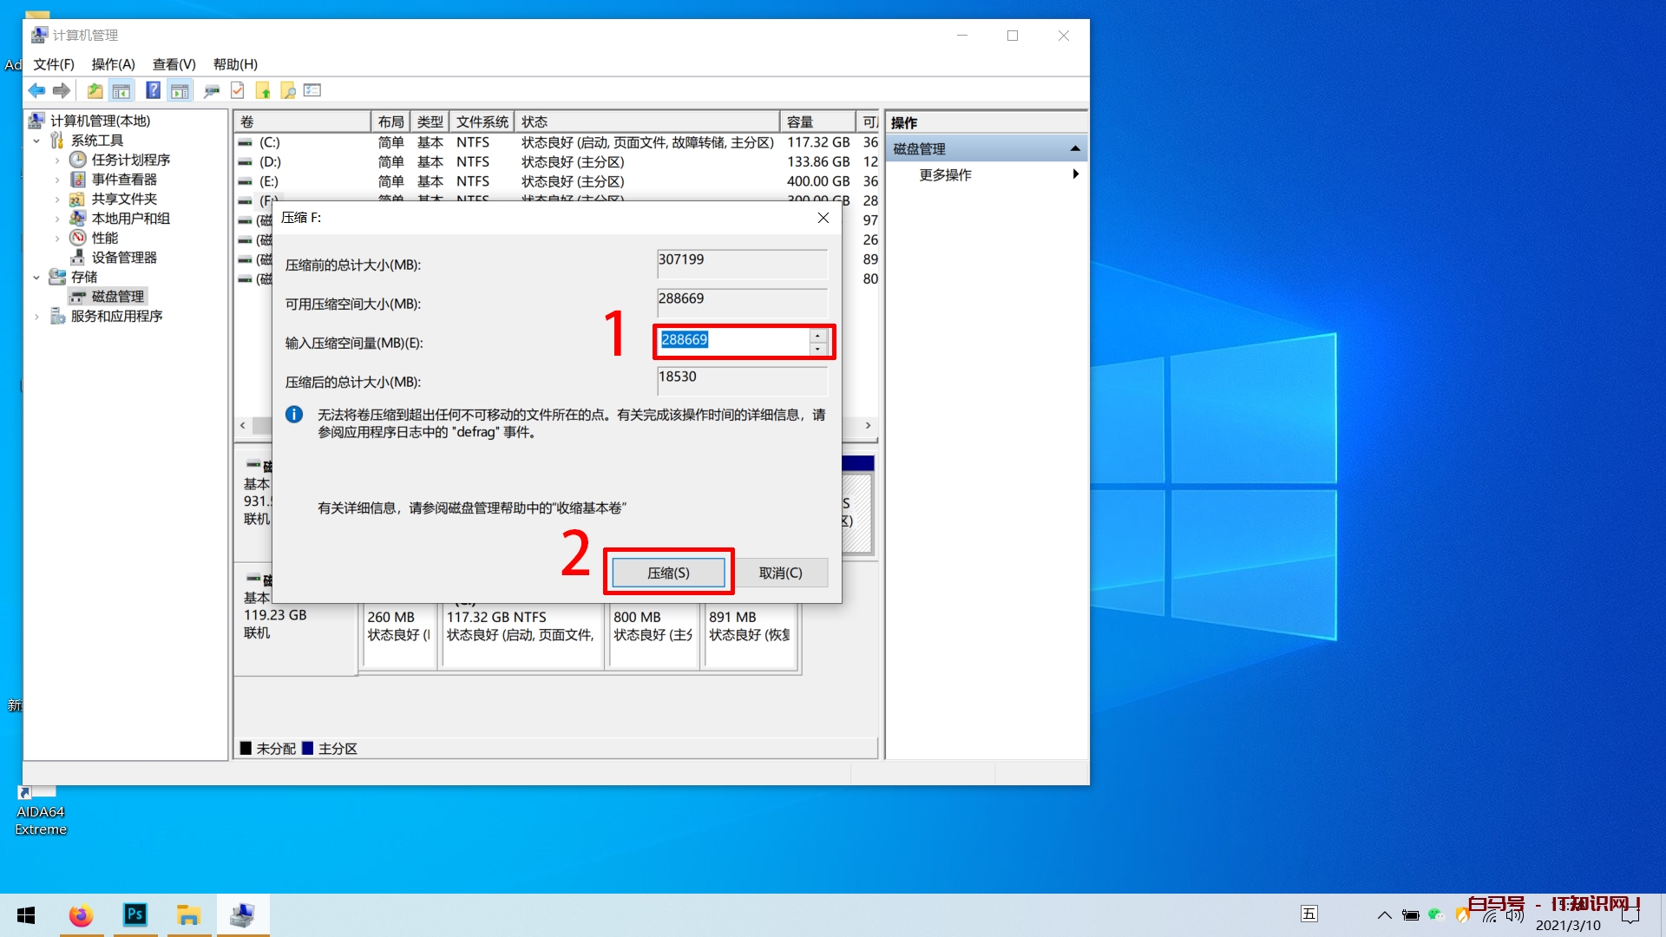Toggle the Show/Hide Action Pane icon

180,90
